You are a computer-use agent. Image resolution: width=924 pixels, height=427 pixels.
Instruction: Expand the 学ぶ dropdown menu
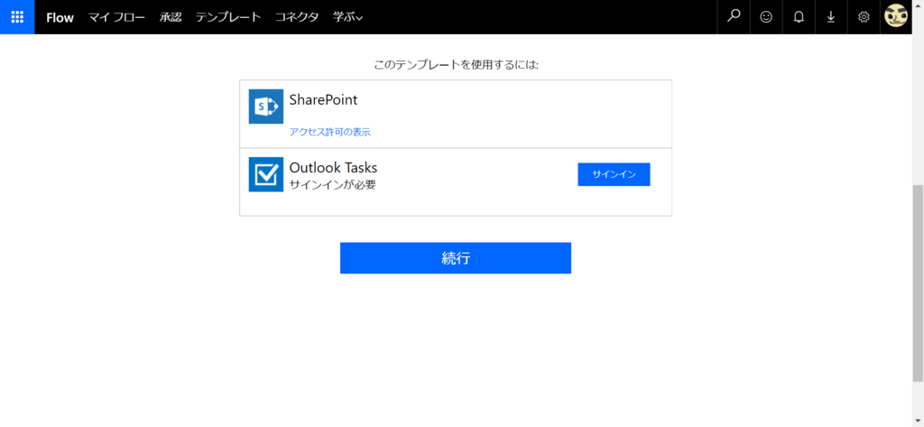pyautogui.click(x=347, y=17)
